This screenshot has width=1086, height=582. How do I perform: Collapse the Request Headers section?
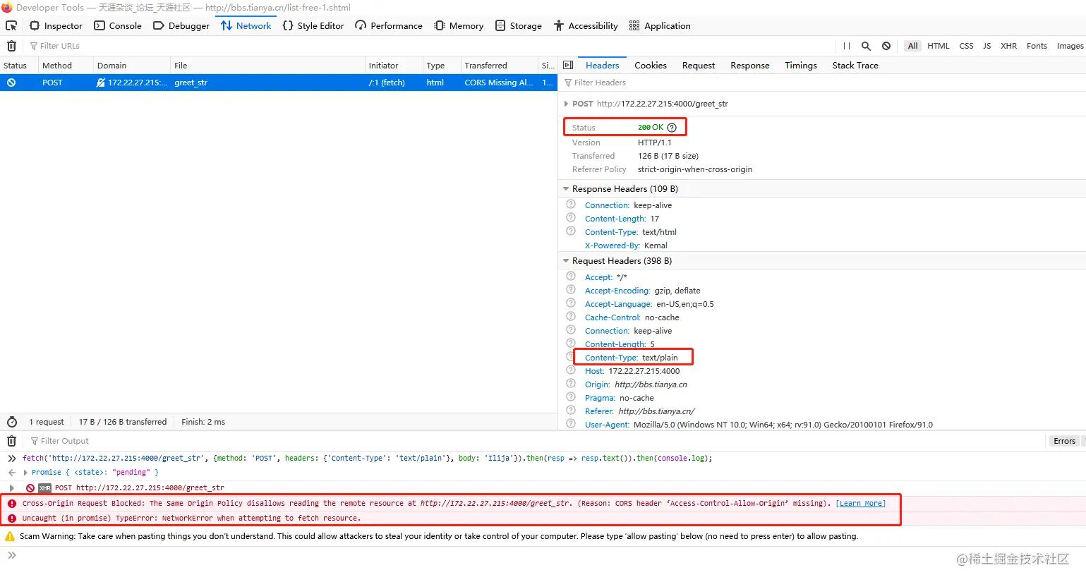[566, 261]
